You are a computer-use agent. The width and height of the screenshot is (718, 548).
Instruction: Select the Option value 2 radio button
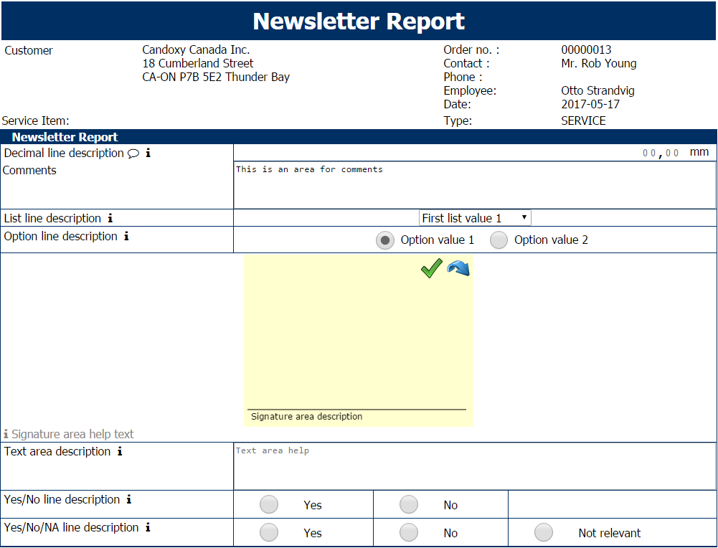499,241
